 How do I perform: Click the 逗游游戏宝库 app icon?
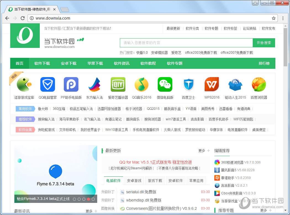click(24, 85)
